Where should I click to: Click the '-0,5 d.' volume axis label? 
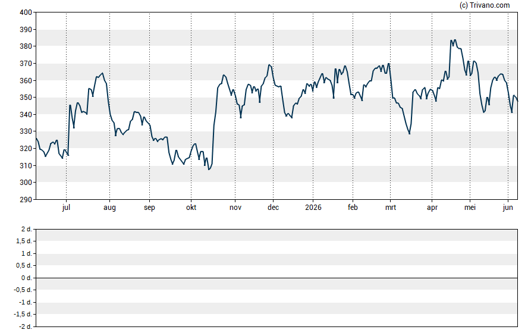tap(23, 290)
